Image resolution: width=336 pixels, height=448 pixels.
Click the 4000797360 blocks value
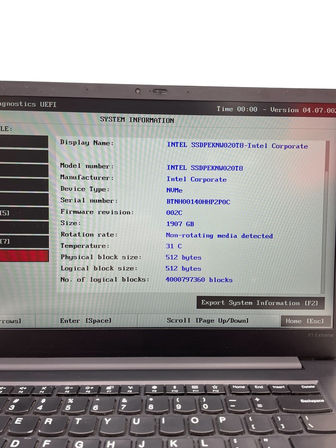click(199, 280)
